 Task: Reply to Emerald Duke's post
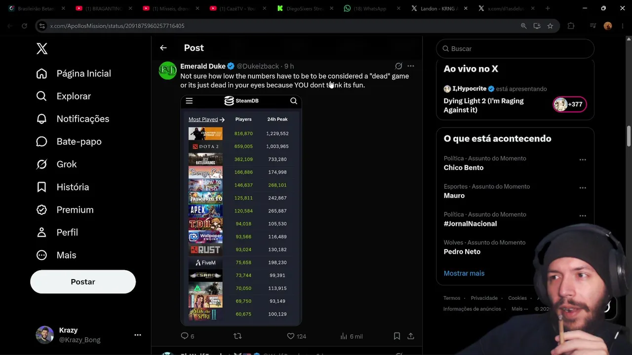pos(188,336)
